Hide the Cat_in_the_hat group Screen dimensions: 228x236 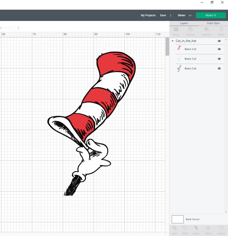tap(219, 41)
